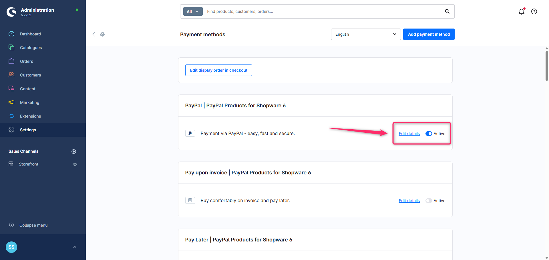
Task: Click 'Buy comfortably on invoice and pay later.' text
Action: (x=245, y=200)
